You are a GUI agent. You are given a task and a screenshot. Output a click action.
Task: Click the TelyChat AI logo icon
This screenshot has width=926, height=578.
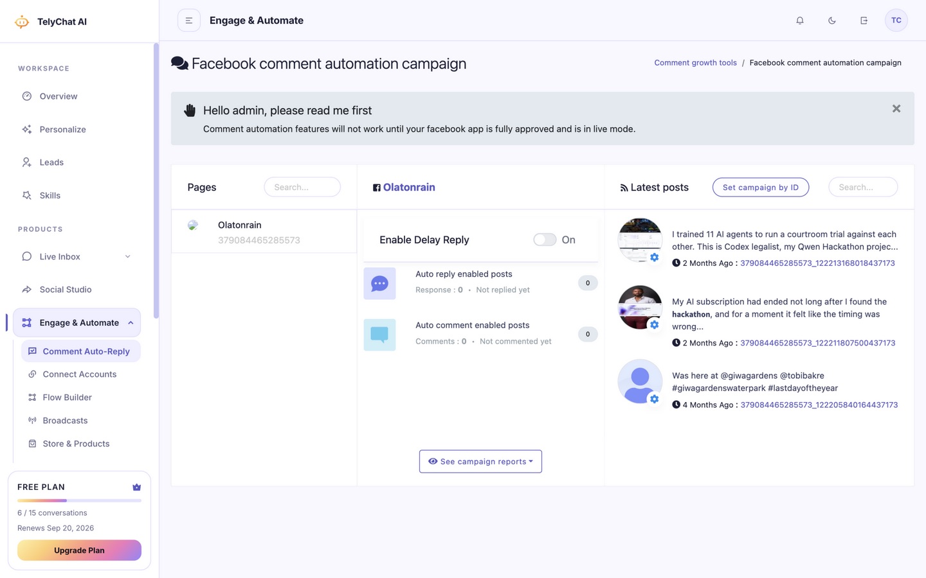pos(22,22)
